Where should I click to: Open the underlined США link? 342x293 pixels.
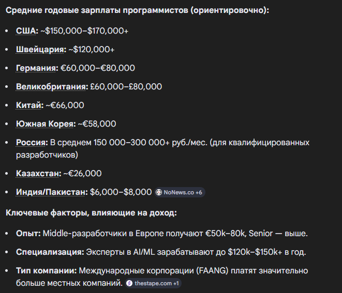(x=26, y=31)
